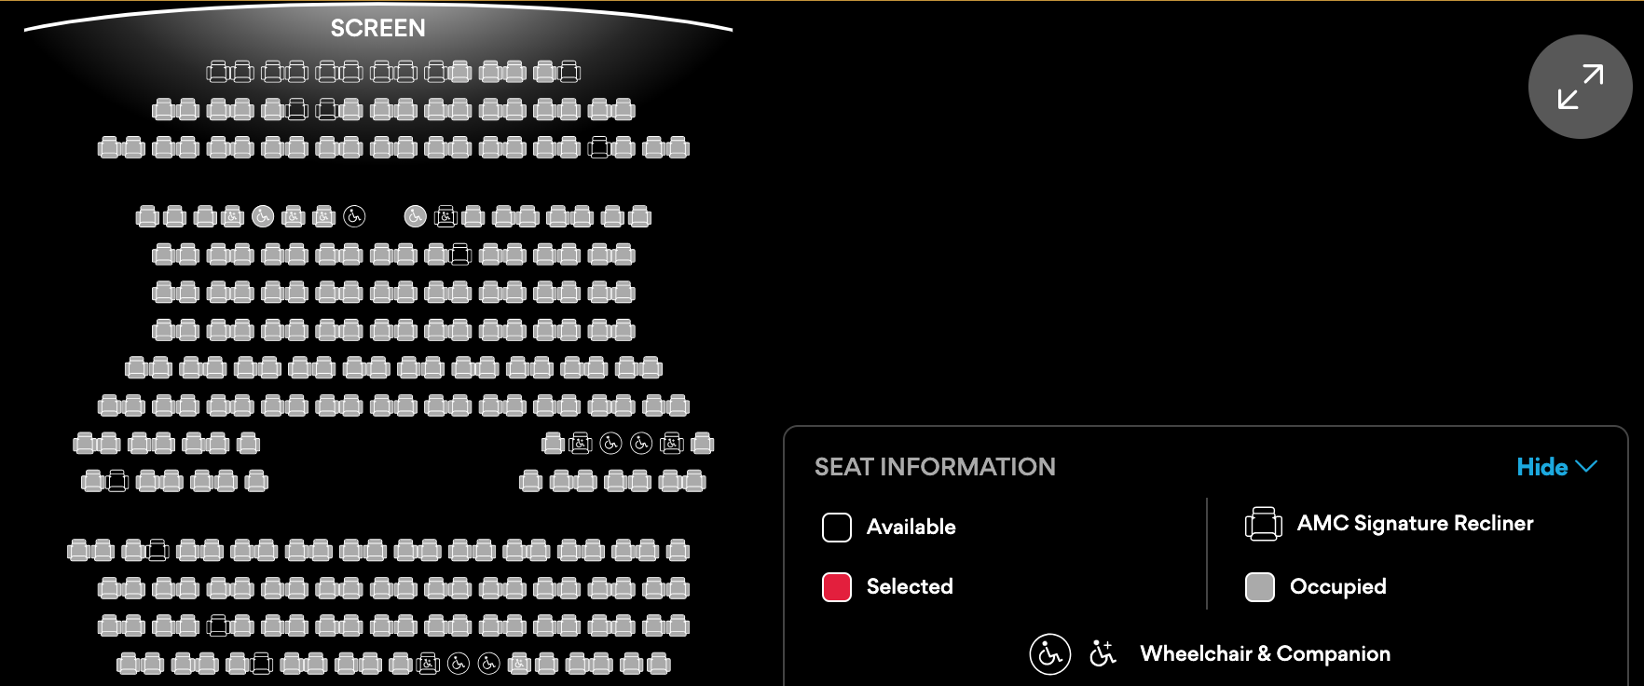1644x686 pixels.
Task: Collapse Seat Information using the chevron arrow
Action: [x=1586, y=466]
